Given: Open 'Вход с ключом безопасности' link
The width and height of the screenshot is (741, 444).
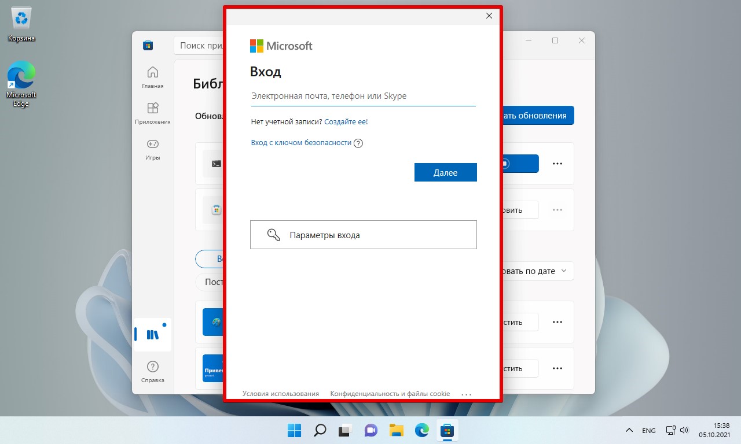Looking at the screenshot, I should (301, 143).
